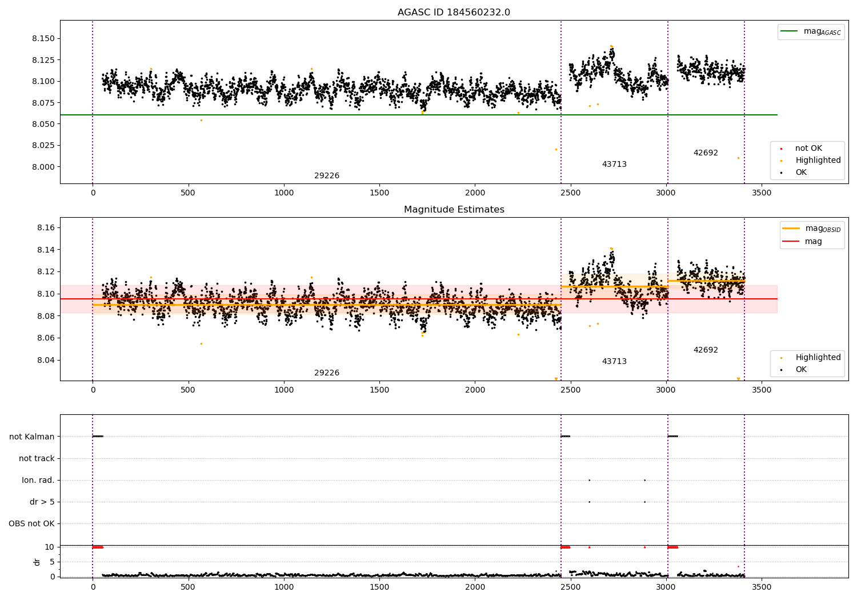The height and width of the screenshot is (600, 857).
Task: Click the 8.04 tick label on middle plot
Action: point(46,361)
